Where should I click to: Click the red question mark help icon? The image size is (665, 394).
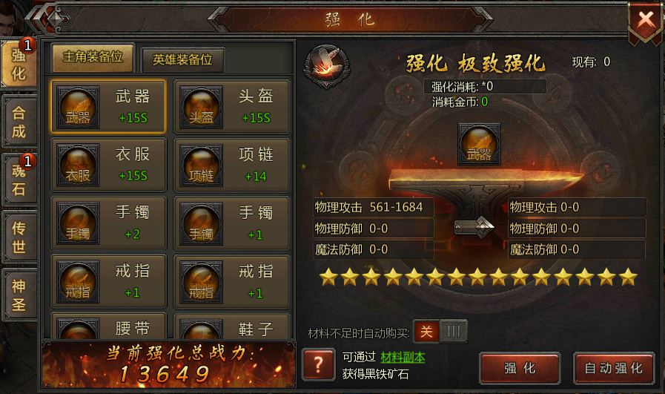(318, 364)
